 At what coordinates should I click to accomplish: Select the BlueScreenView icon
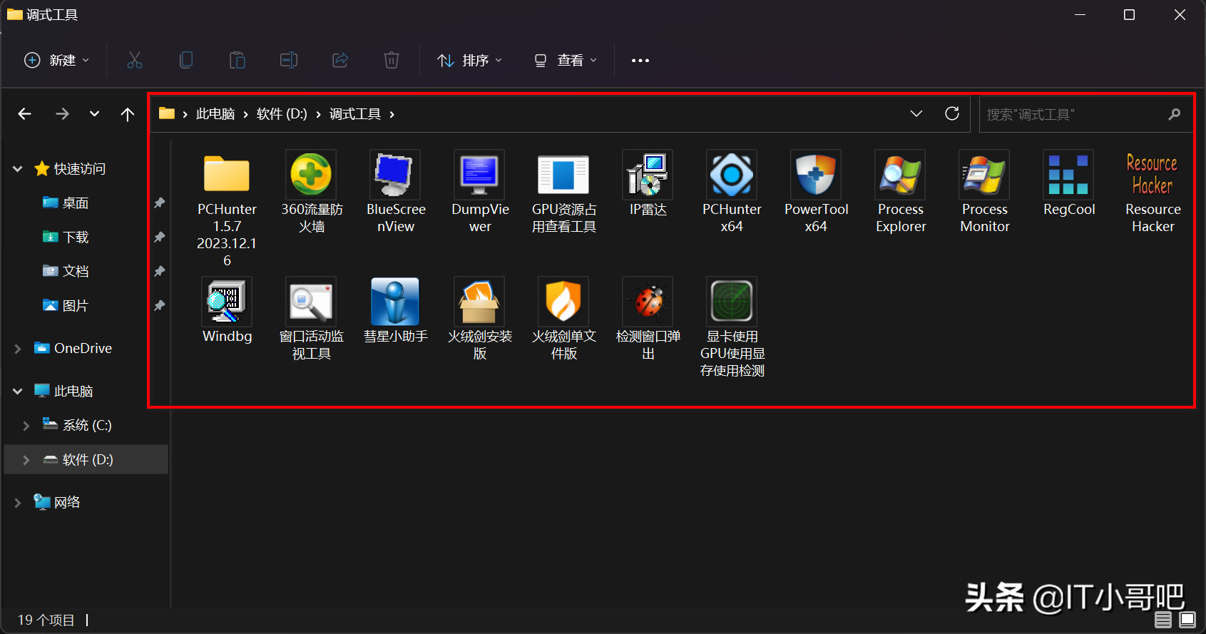coord(395,175)
